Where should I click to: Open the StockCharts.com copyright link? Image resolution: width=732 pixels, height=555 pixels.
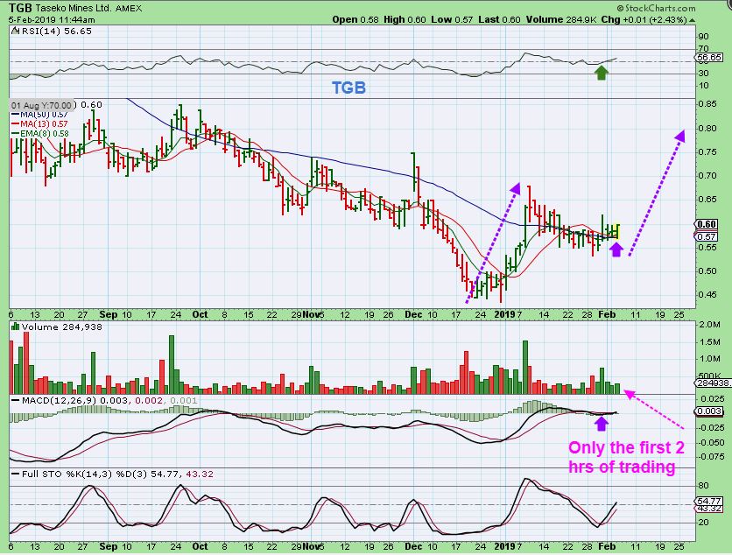[656, 8]
